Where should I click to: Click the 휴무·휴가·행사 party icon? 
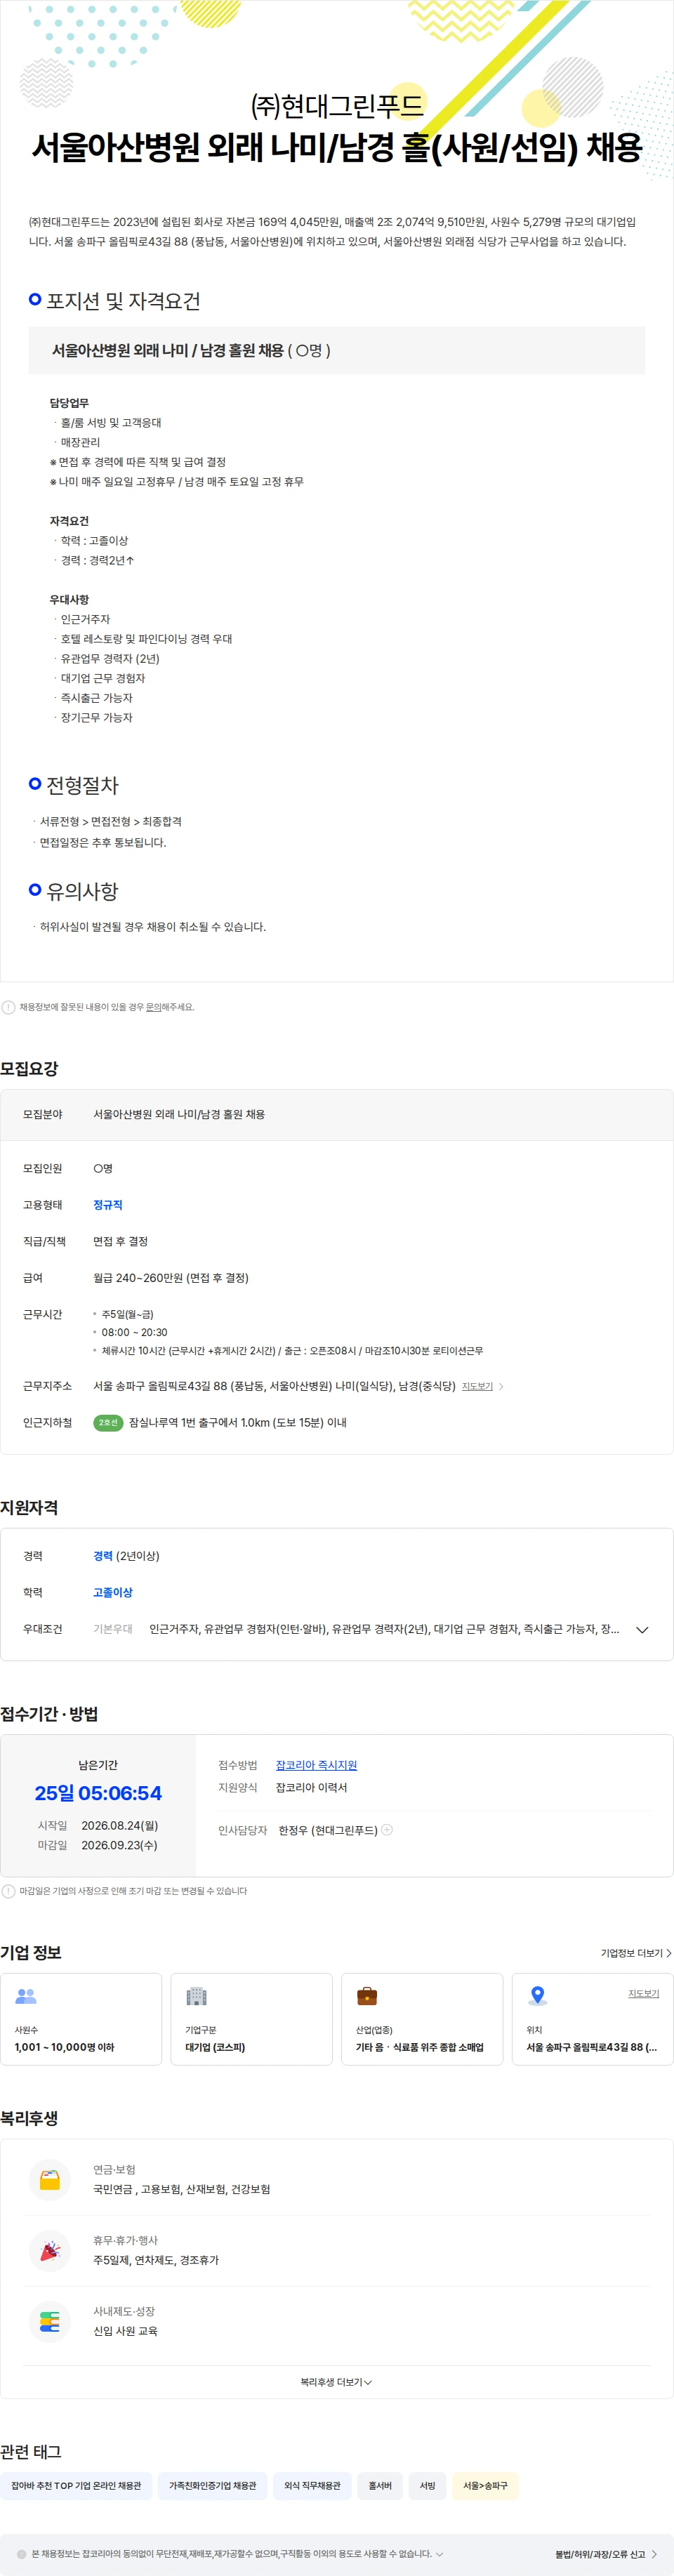(x=49, y=2250)
